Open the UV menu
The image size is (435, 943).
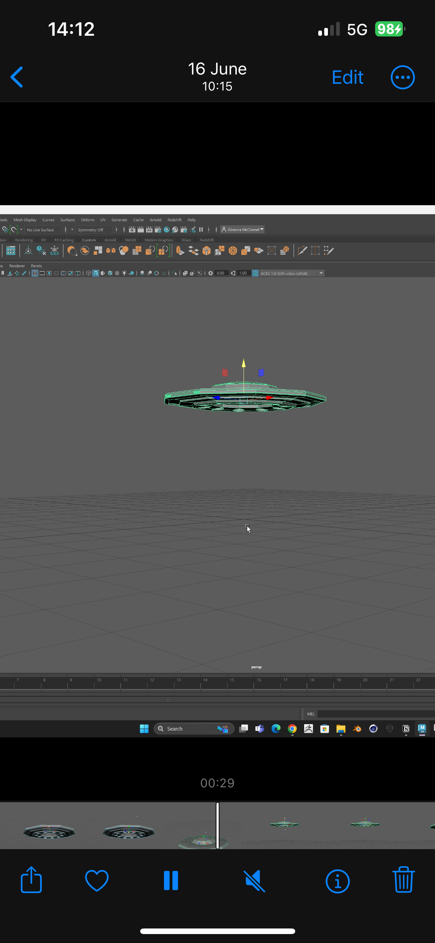pyautogui.click(x=103, y=220)
